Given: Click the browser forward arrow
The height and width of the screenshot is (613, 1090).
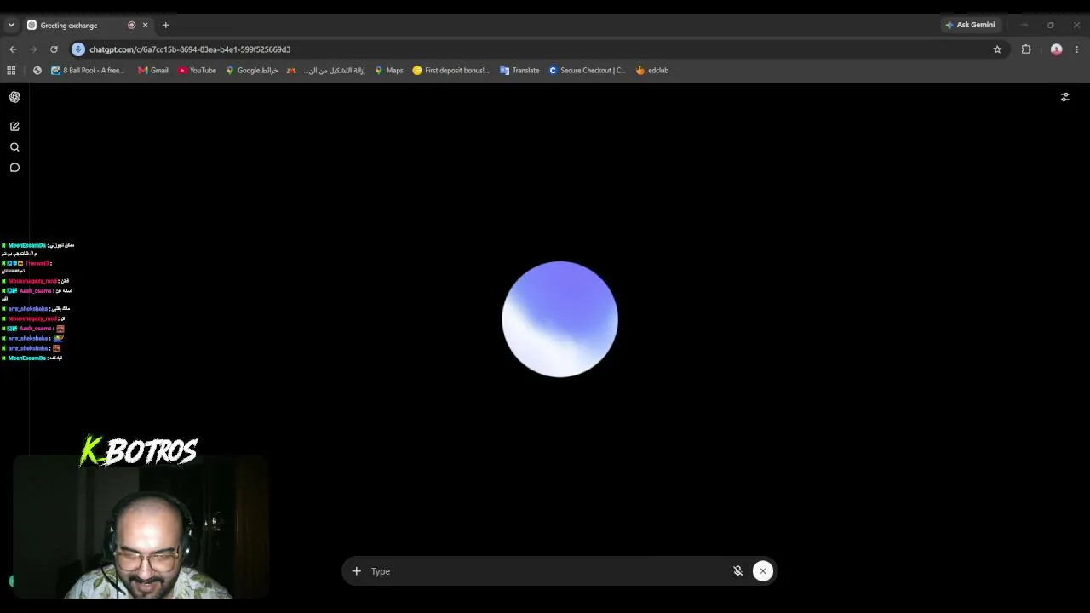Looking at the screenshot, I should tap(33, 49).
